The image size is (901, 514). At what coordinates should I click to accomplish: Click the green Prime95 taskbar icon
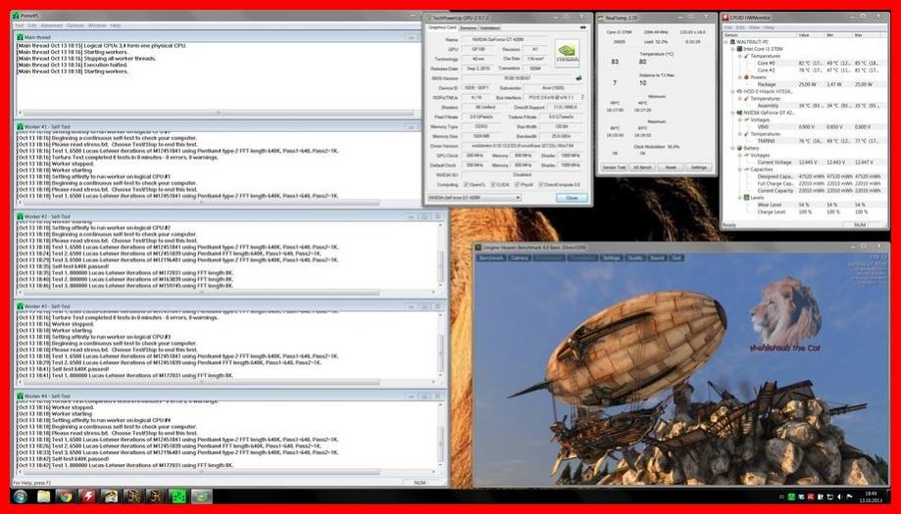pyautogui.click(x=178, y=496)
